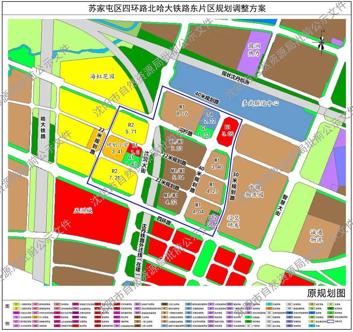The image size is (353, 332).
Task: Select parcel S4 2.22
Action: [x=210, y=118]
